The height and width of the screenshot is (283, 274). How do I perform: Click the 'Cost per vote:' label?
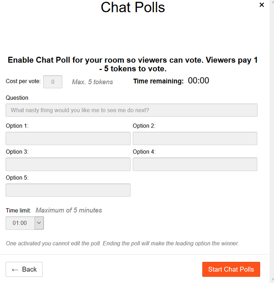coord(23,81)
